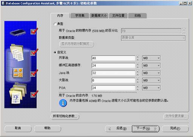Open the PGA MB unit dropdown
193x137 pixels.
(151, 88)
